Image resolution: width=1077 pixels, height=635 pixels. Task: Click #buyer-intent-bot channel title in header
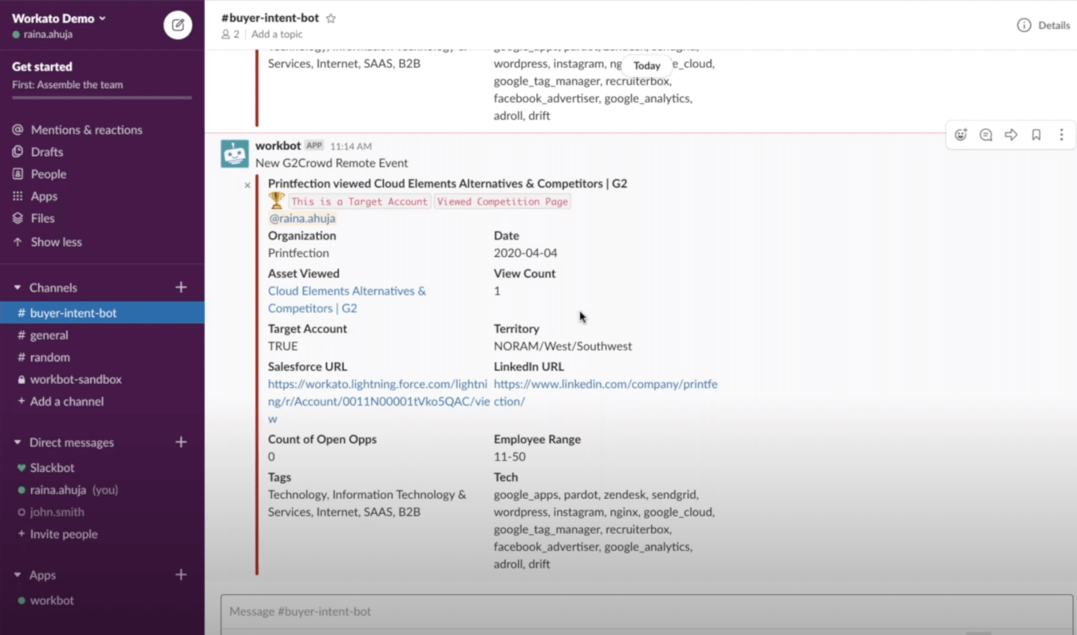(270, 18)
